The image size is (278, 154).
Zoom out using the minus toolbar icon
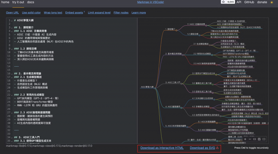250,139
